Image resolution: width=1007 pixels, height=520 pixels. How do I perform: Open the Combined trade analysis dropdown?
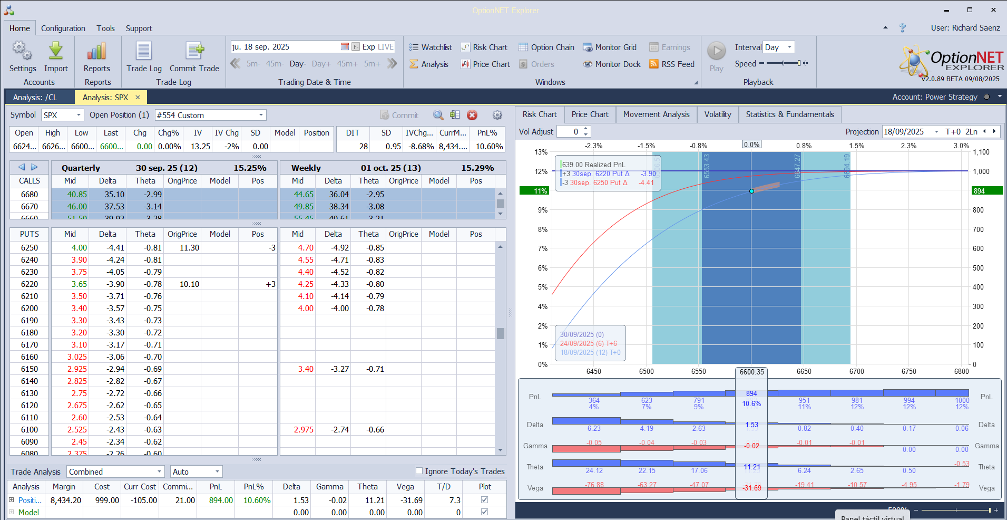[159, 471]
